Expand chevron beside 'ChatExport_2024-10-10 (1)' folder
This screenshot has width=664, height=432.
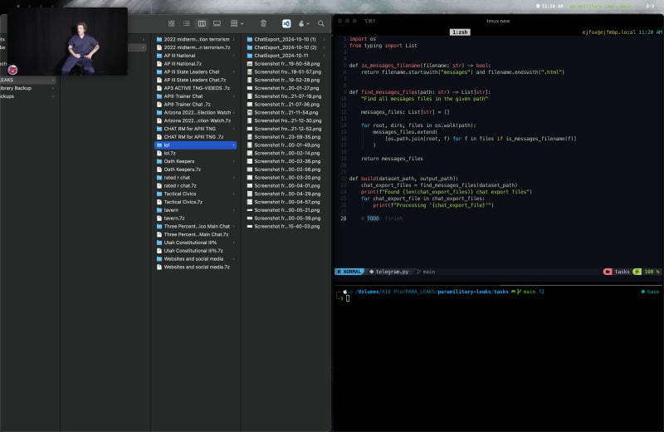pyautogui.click(x=325, y=39)
